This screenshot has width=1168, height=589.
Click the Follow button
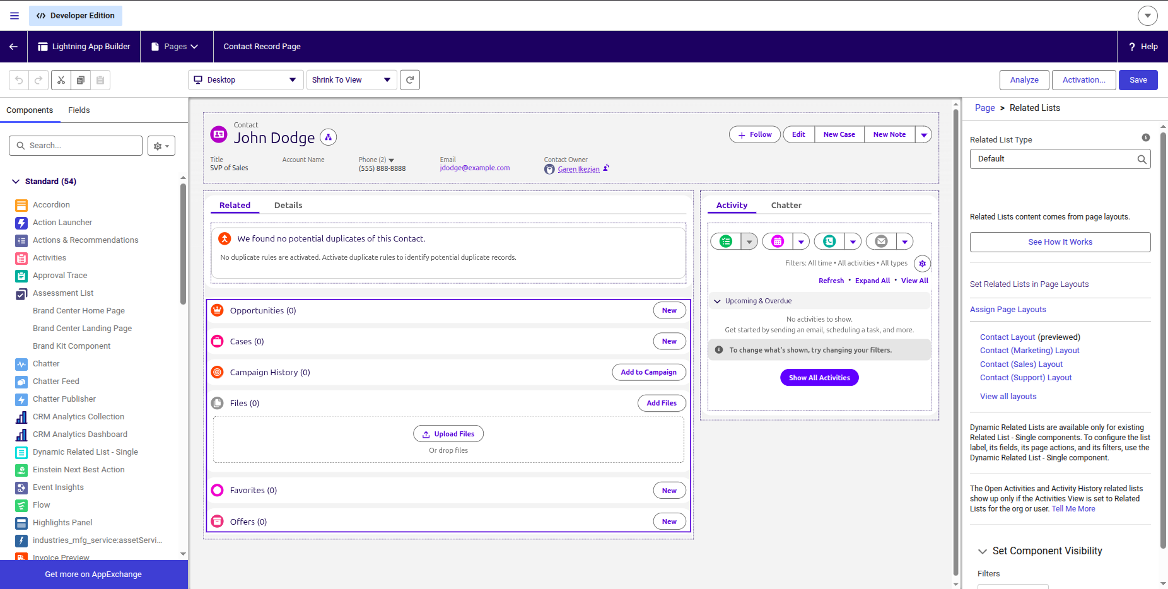[755, 135]
